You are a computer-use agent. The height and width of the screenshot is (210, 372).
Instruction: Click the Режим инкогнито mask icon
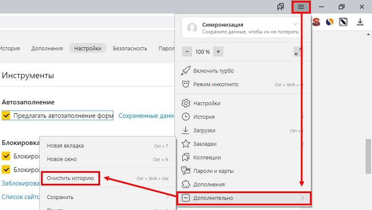[x=185, y=84]
